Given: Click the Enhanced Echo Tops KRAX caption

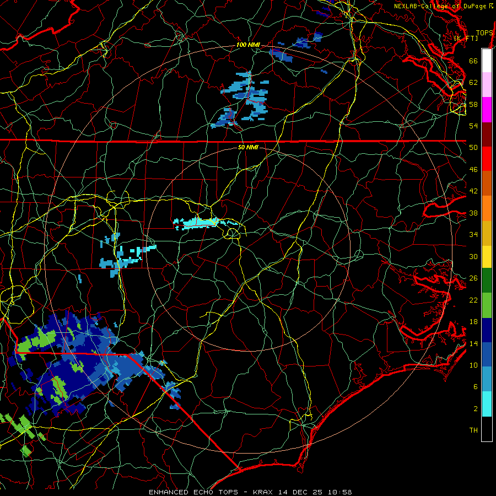Looking at the screenshot, I should click(x=250, y=492).
